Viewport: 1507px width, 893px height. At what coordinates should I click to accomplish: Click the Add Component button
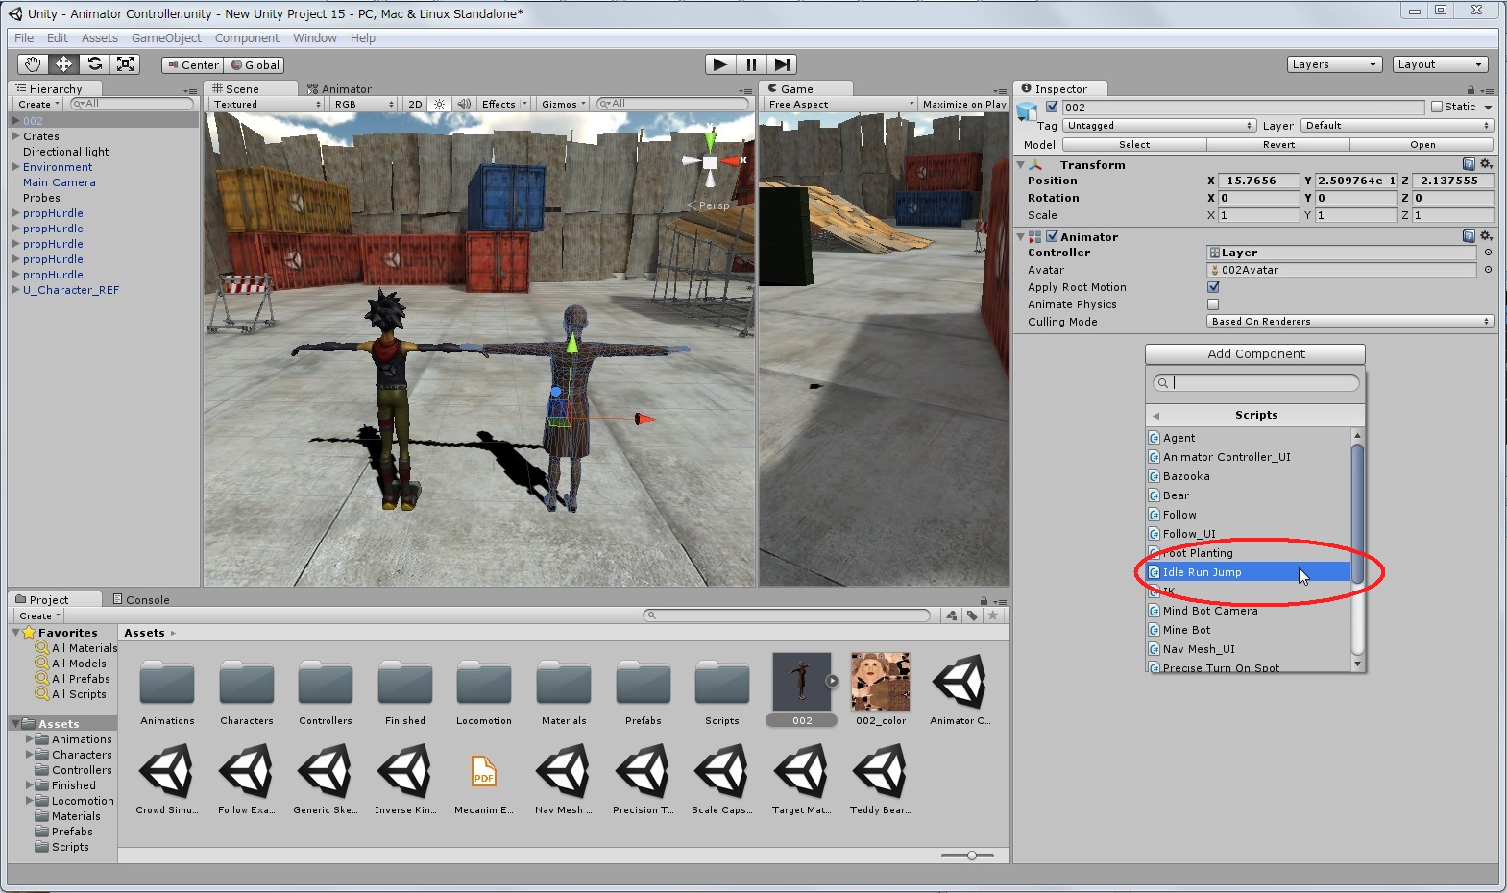(x=1254, y=354)
